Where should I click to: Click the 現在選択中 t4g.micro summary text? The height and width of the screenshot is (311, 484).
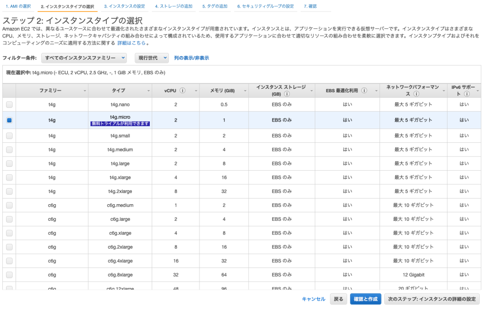coord(86,72)
